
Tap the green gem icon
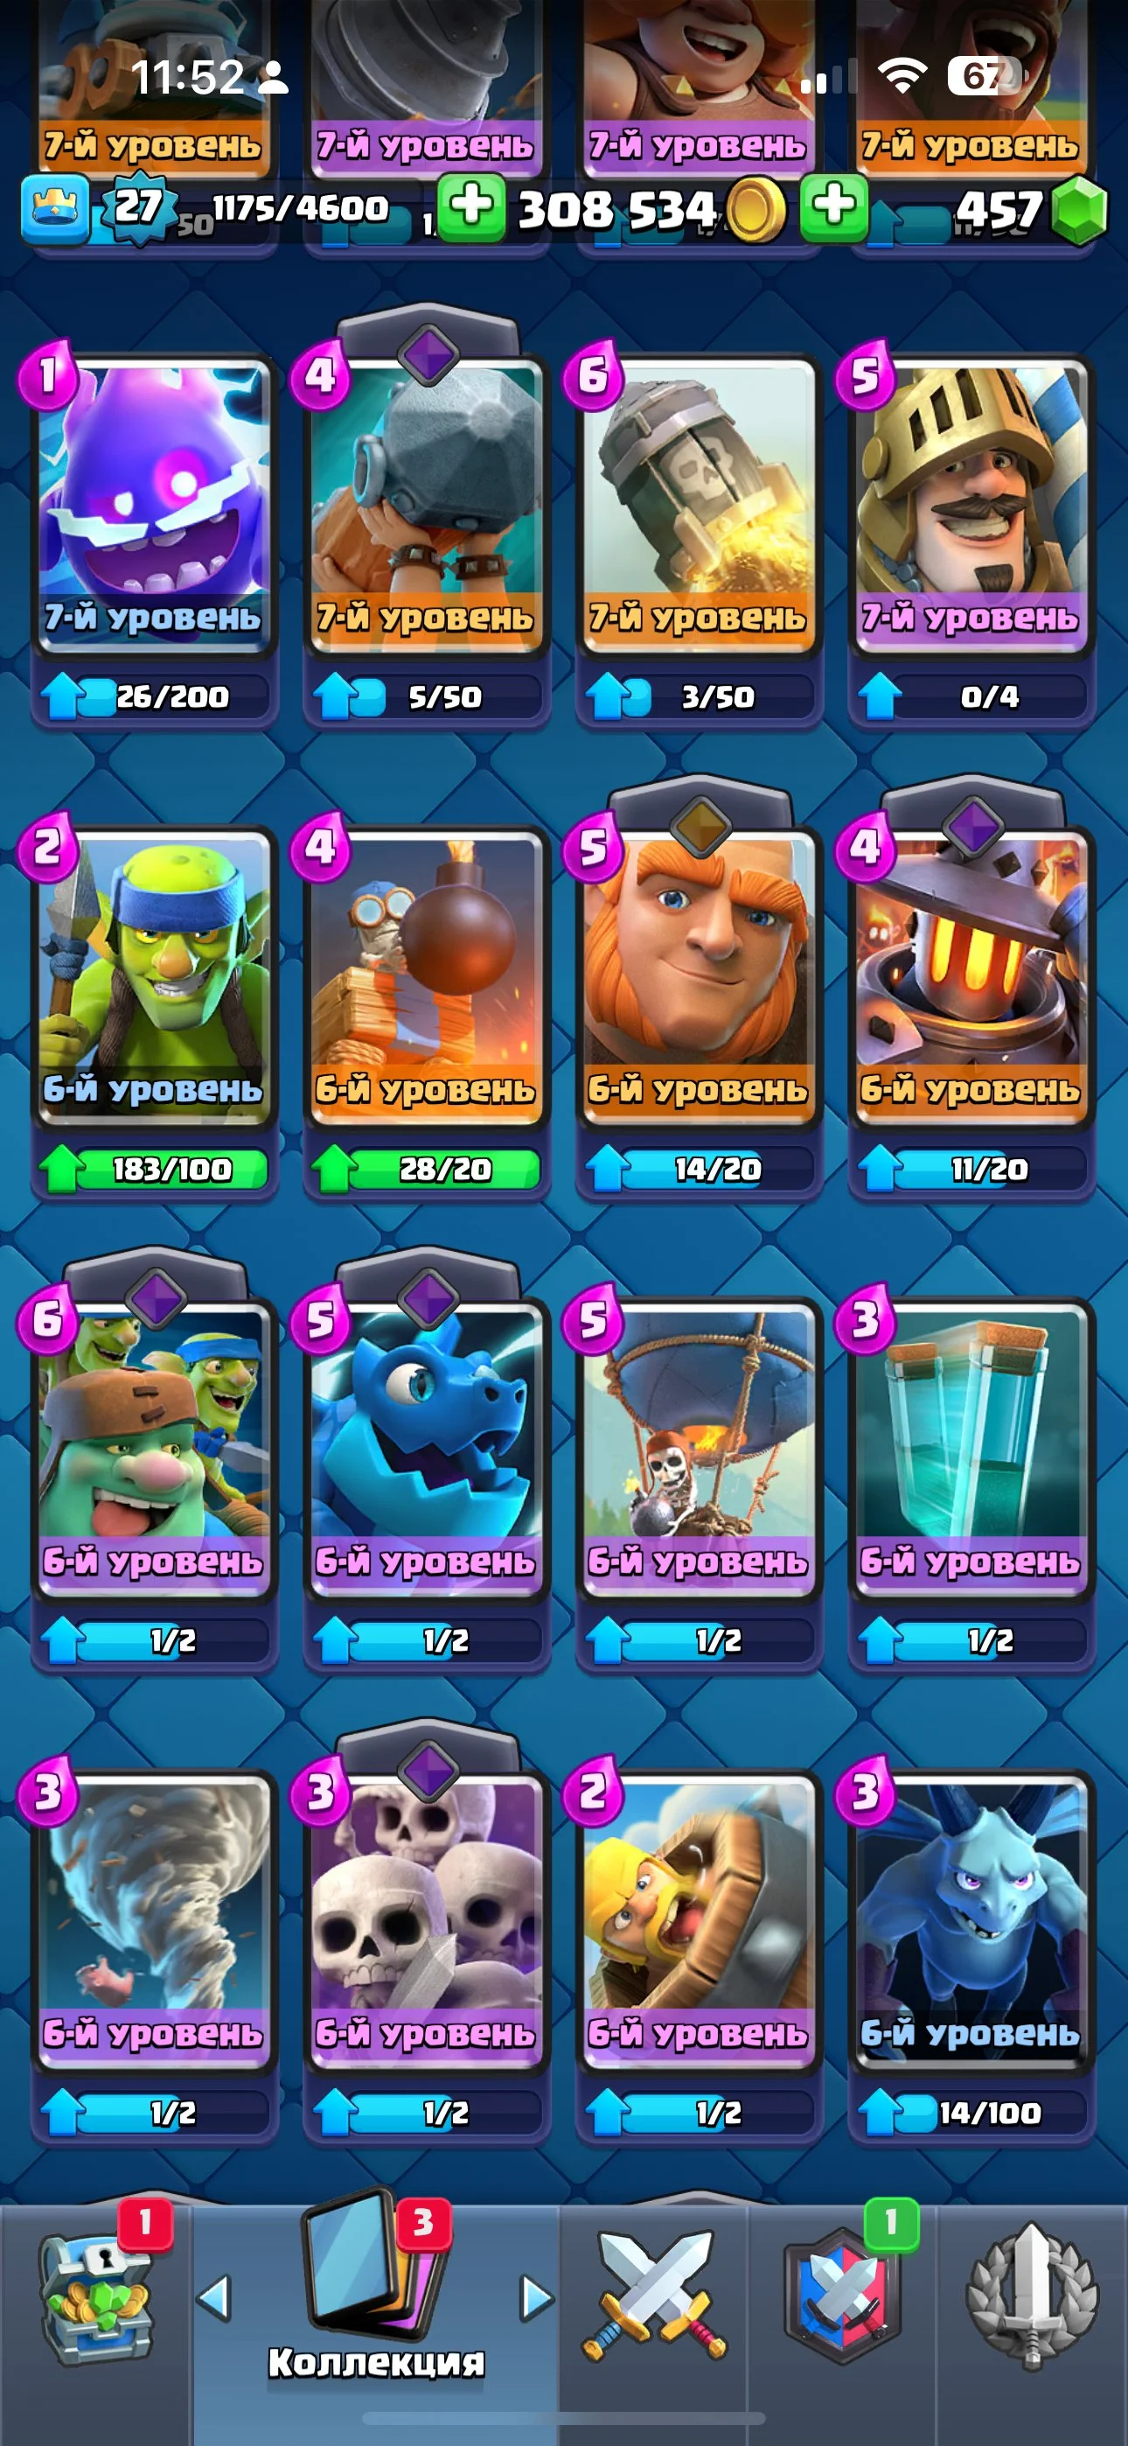pos(1080,211)
